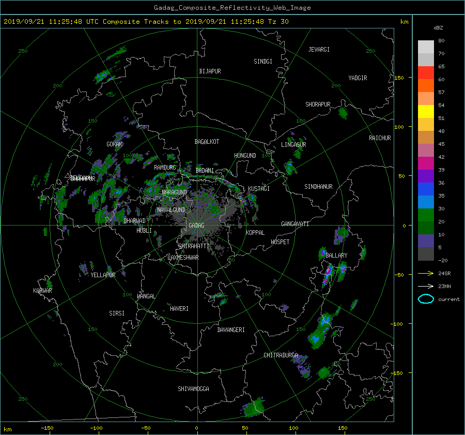Image resolution: width=465 pixels, height=435 pixels.
Task: Click the BADAMI city label
Action: tap(205, 171)
